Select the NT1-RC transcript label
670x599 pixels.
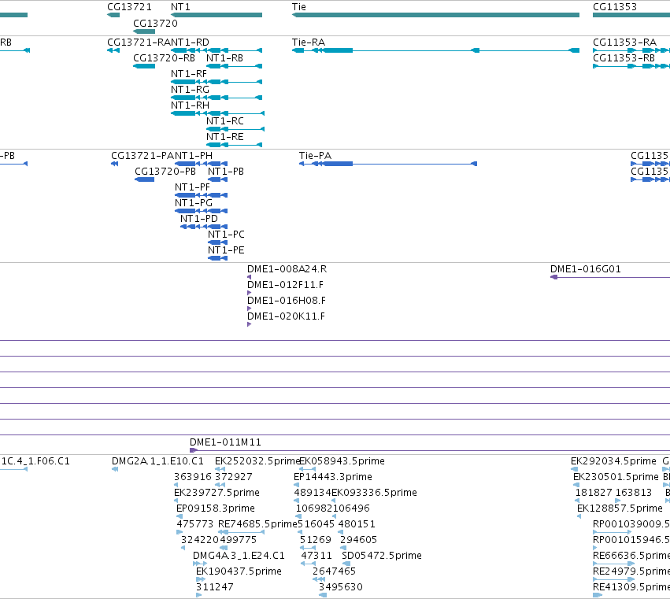pyautogui.click(x=224, y=121)
